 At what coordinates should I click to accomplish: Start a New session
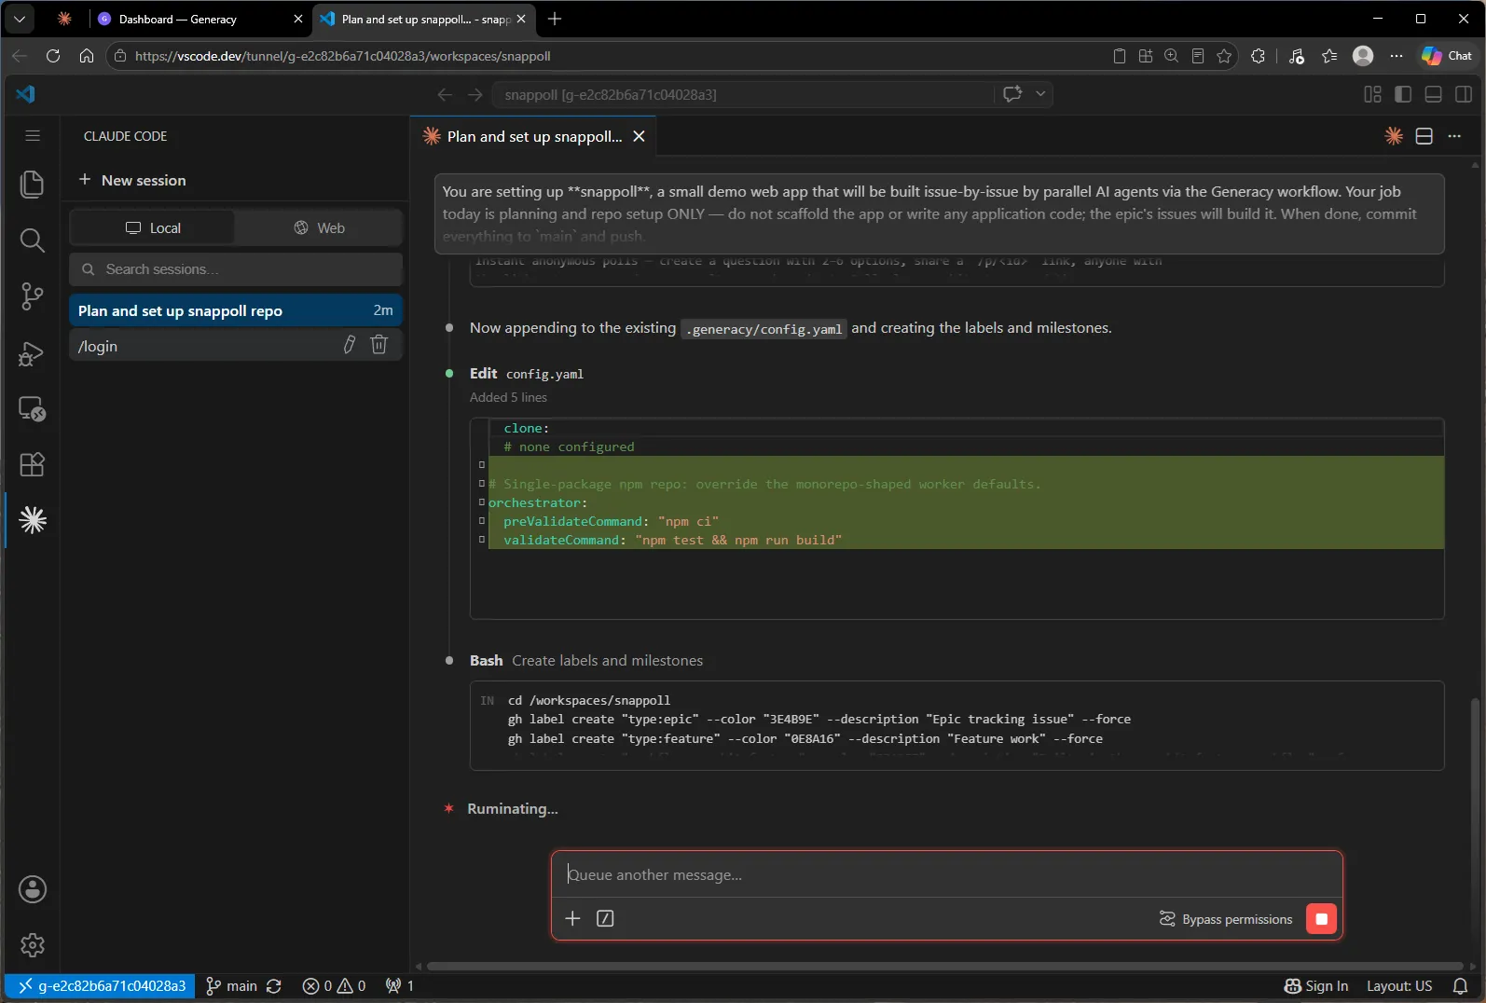pyautogui.click(x=132, y=180)
